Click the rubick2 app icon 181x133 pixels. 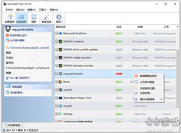pos(61,90)
